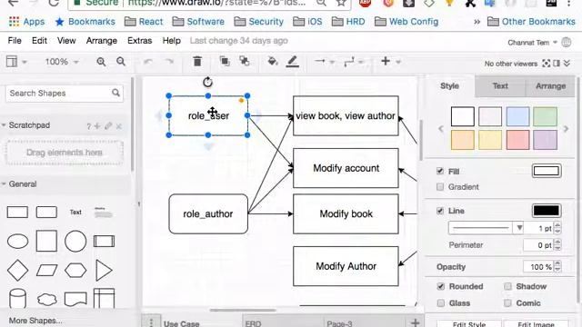Viewport: 582px width, 327px height.
Task: Switch to the Arrange tab in format panel
Action: click(x=550, y=85)
